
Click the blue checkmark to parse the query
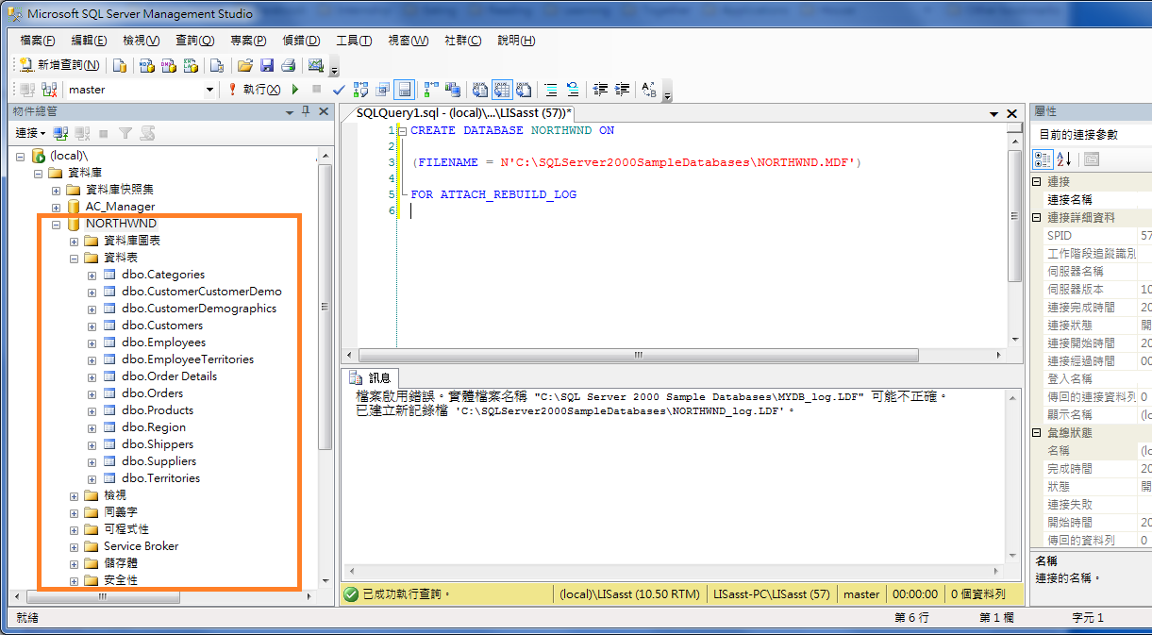click(337, 89)
